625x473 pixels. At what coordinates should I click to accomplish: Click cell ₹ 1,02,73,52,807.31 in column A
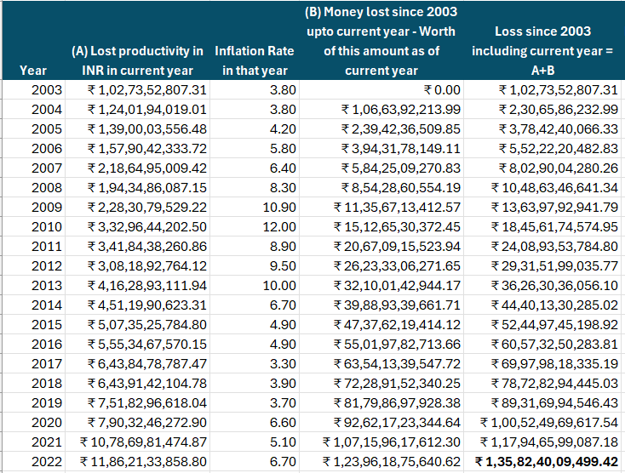(x=137, y=90)
